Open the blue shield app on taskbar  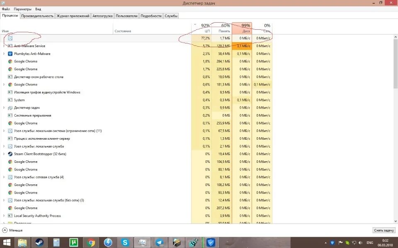(211, 243)
